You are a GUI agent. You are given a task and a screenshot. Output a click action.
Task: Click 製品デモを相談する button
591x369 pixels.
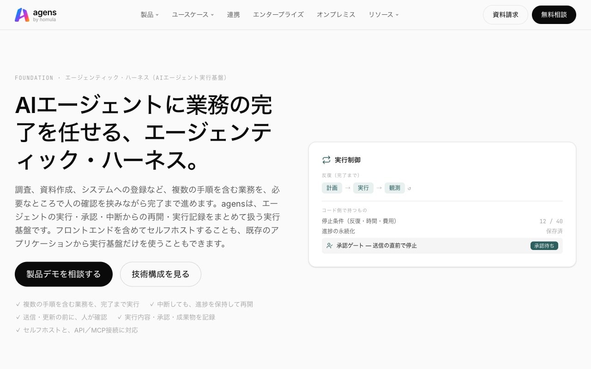64,274
